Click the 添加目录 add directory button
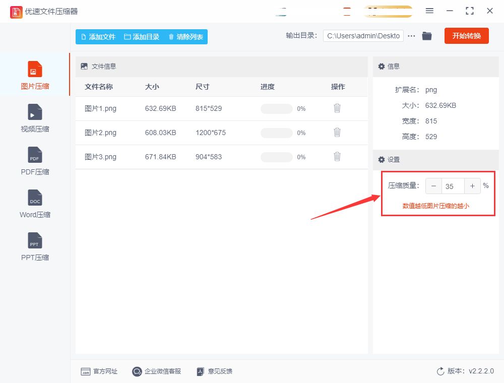The image size is (504, 383). (x=142, y=37)
